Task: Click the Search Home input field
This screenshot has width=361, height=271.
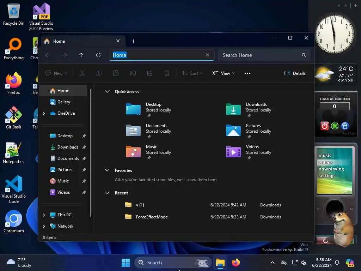Action: (x=264, y=55)
